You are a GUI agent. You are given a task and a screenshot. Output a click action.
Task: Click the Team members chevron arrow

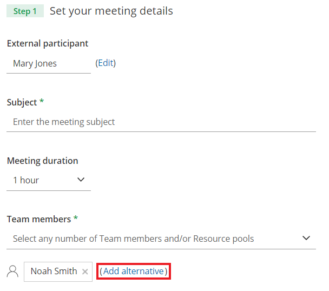pos(306,238)
